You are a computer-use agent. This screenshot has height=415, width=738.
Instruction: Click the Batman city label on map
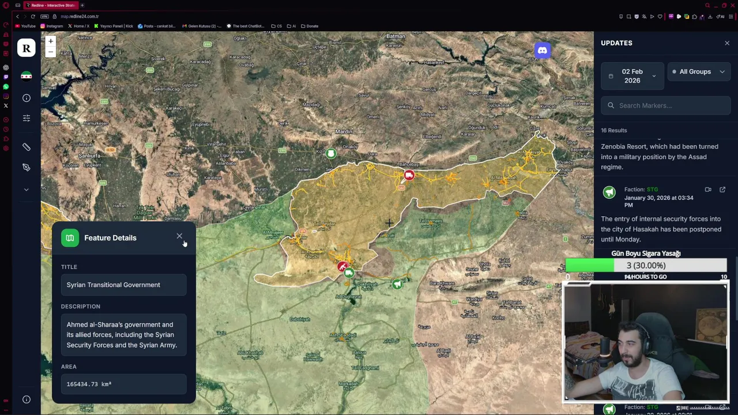pos(396,36)
